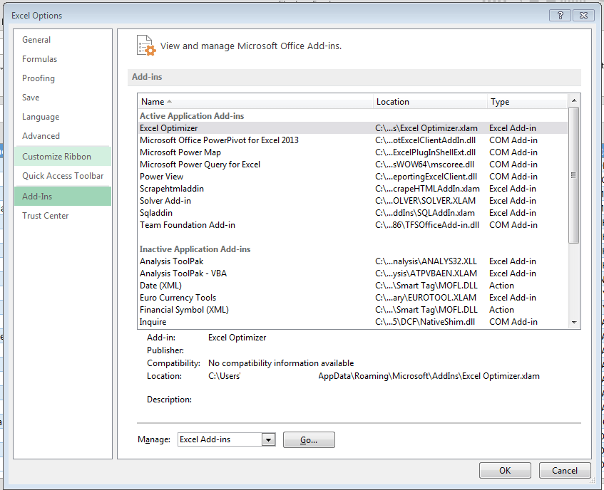Click the add-ins list scroll up arrow
The width and height of the screenshot is (604, 490).
point(574,100)
